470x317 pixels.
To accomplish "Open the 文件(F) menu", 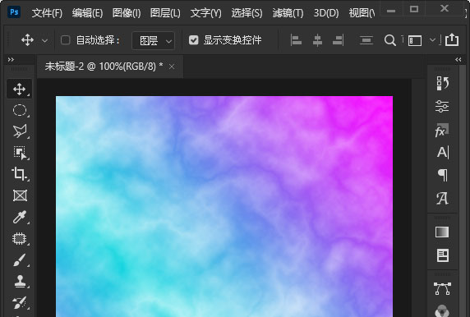I will tap(47, 13).
